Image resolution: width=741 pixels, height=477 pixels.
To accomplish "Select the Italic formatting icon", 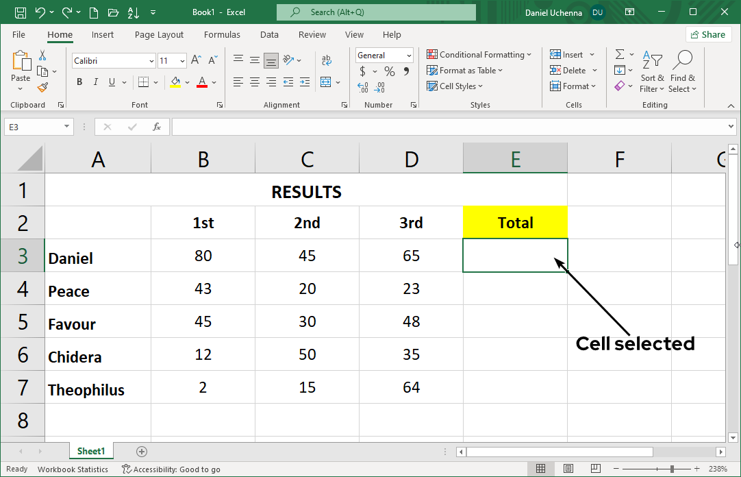I will 95,82.
